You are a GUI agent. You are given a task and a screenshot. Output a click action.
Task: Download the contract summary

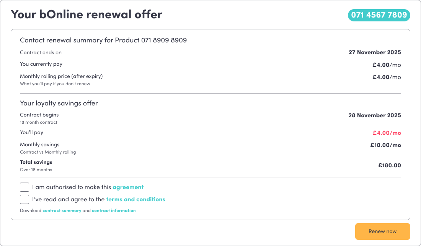click(62, 210)
